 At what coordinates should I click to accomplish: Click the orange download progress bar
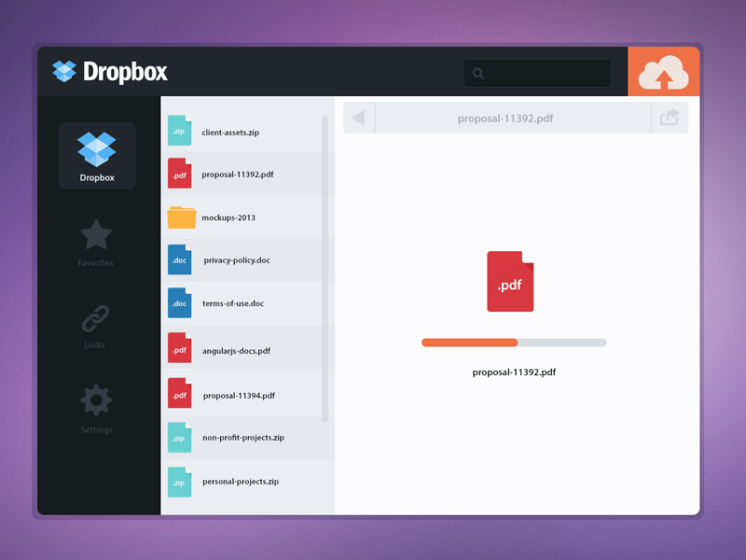coord(469,343)
